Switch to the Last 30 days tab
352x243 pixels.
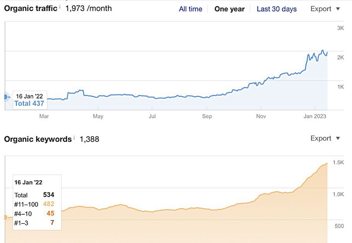pos(277,9)
